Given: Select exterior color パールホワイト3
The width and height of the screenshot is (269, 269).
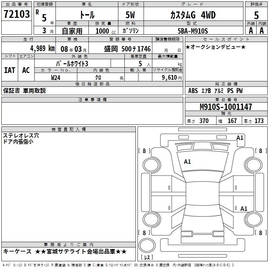Looking at the screenshot, I should tap(72, 64).
